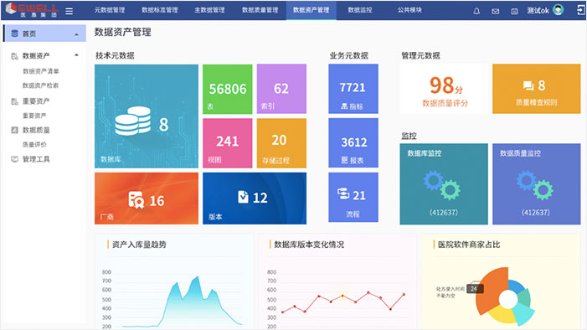Open the notification bell
The height and width of the screenshot is (330, 587).
click(476, 11)
